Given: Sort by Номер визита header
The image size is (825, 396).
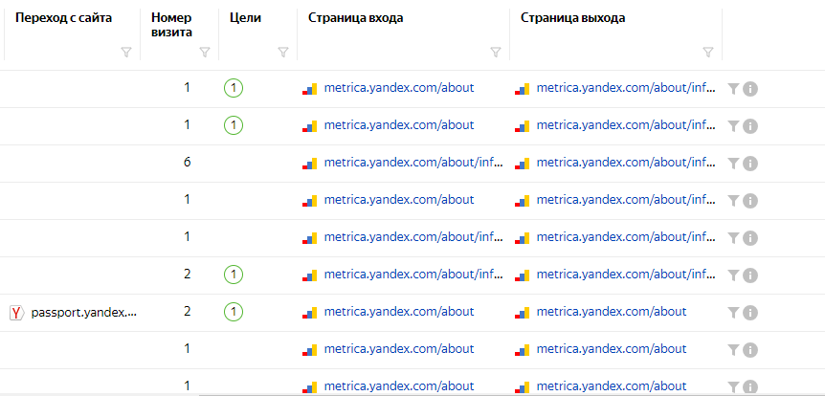Looking at the screenshot, I should coord(171,25).
